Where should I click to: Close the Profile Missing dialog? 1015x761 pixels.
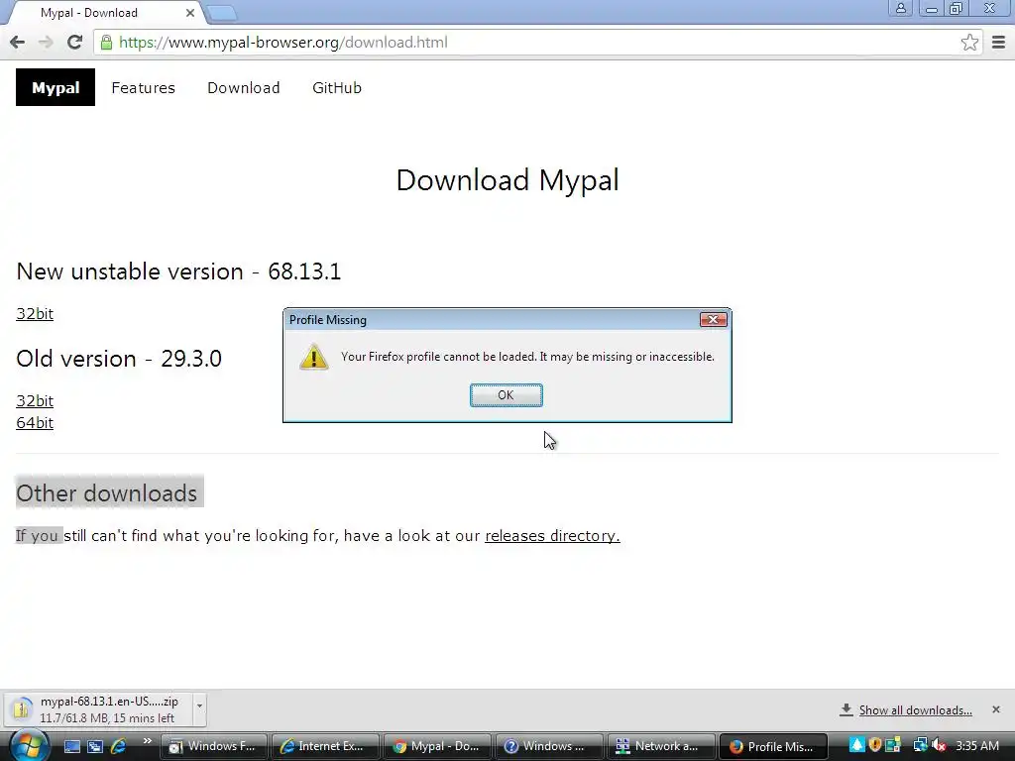pyautogui.click(x=714, y=320)
